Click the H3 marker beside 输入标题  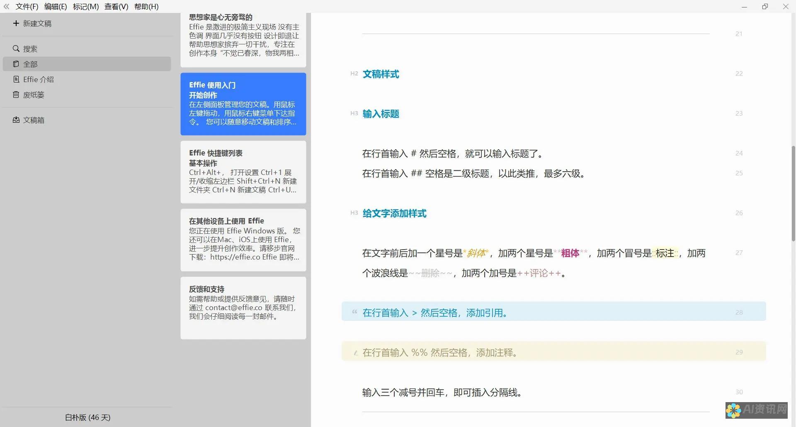(354, 114)
